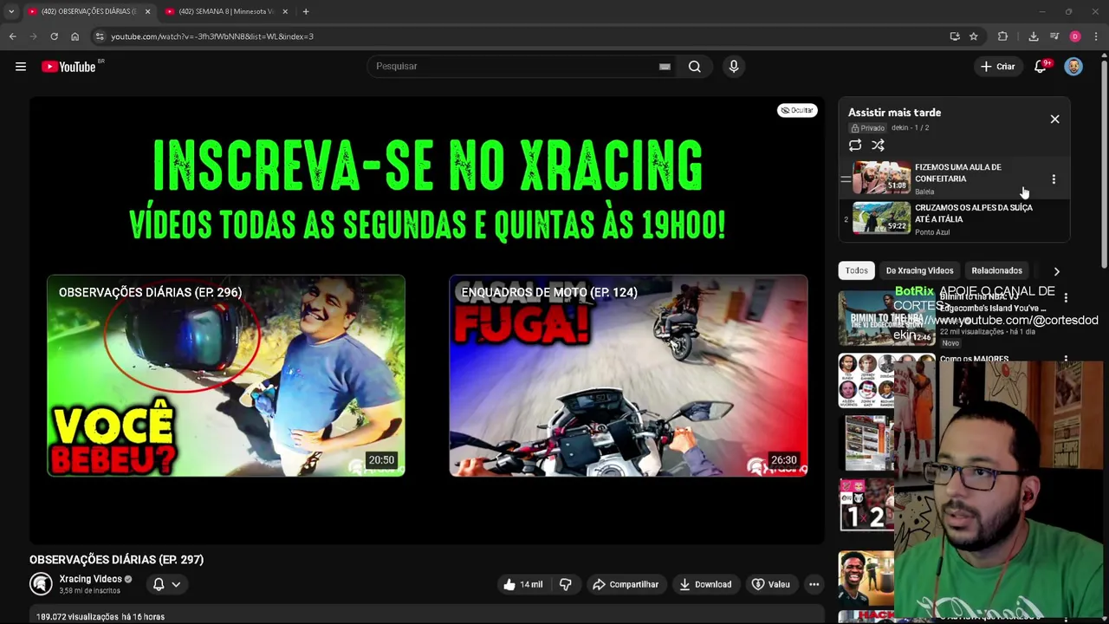Screen dimensions: 1109x624
Task: Open the channel notification bell dropdown
Action: tap(166, 584)
